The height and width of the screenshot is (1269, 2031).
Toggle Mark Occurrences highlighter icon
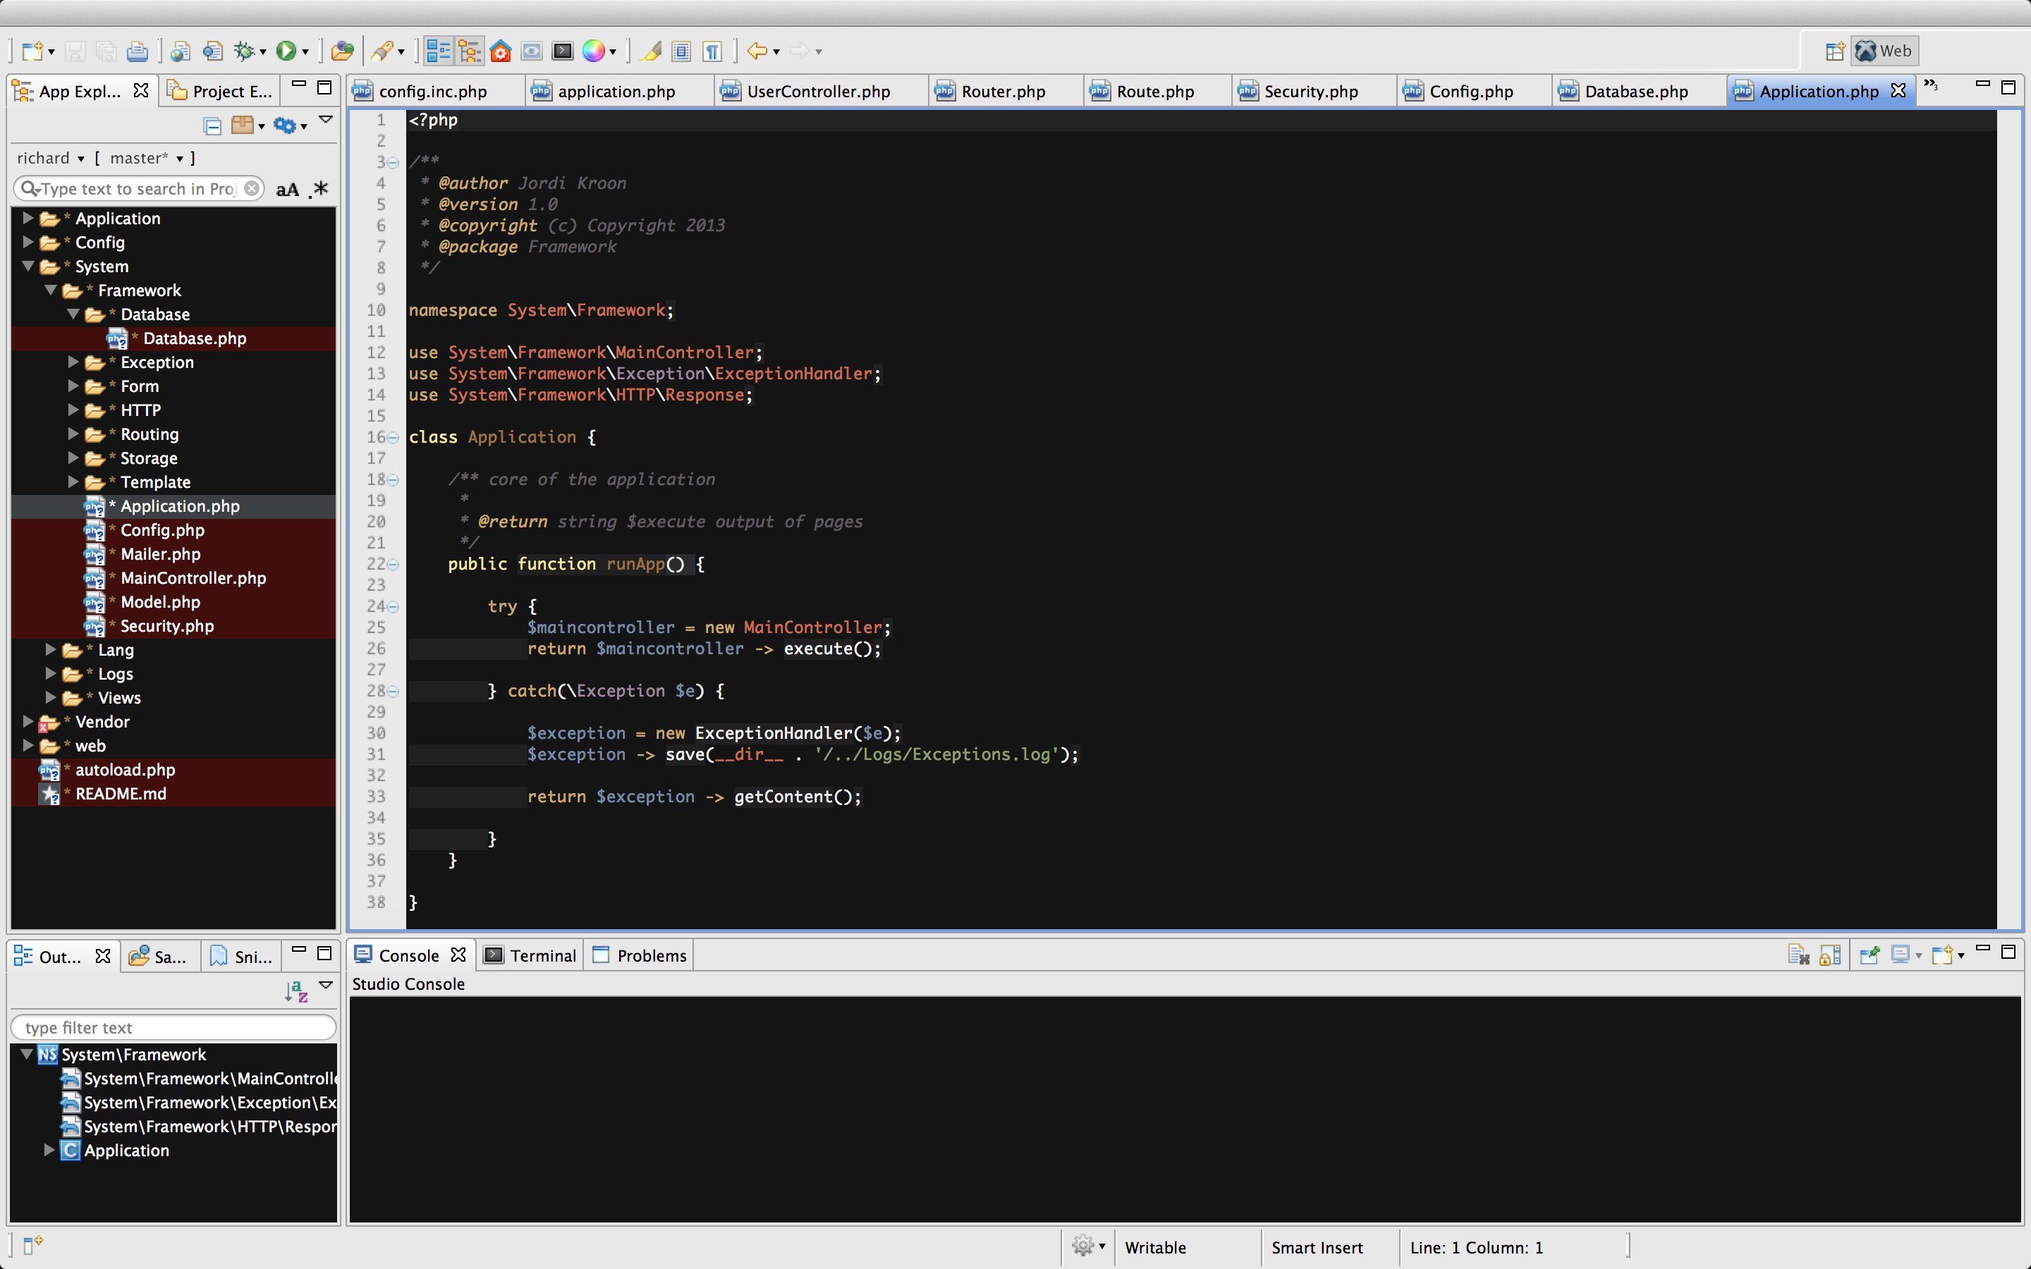coord(650,51)
